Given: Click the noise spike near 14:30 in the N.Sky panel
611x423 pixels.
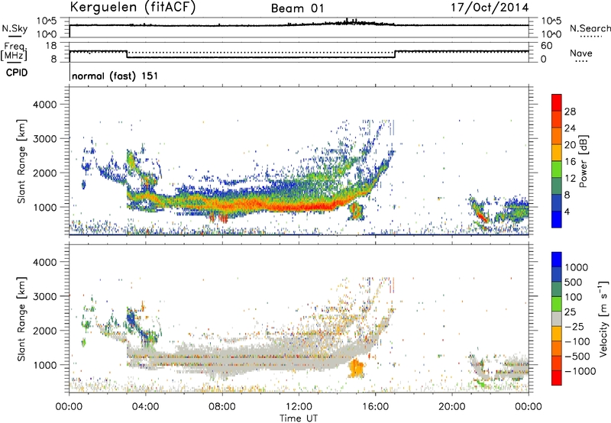Looking at the screenshot, I should coord(347,21).
